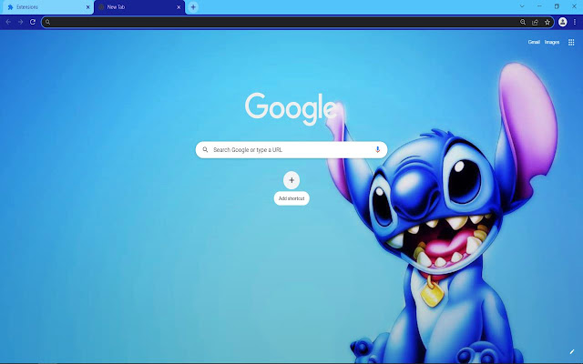The image size is (583, 364).
Task: Click magnifier icon in Google search box
Action: pos(205,149)
